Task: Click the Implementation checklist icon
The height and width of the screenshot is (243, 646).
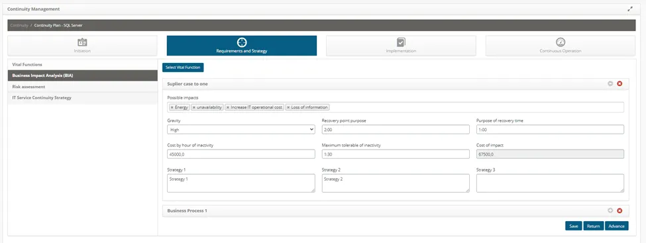Action: point(401,42)
